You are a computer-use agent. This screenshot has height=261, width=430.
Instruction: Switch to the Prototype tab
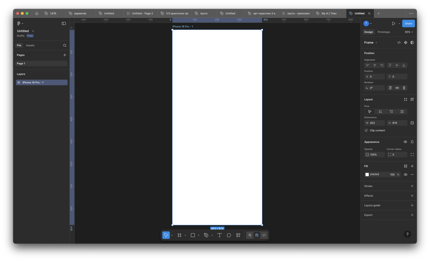point(384,32)
